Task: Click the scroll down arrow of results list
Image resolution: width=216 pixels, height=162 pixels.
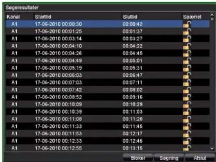Action: click(x=212, y=148)
